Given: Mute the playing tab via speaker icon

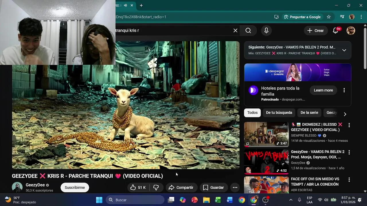Looking at the screenshot, I should [125, 5].
